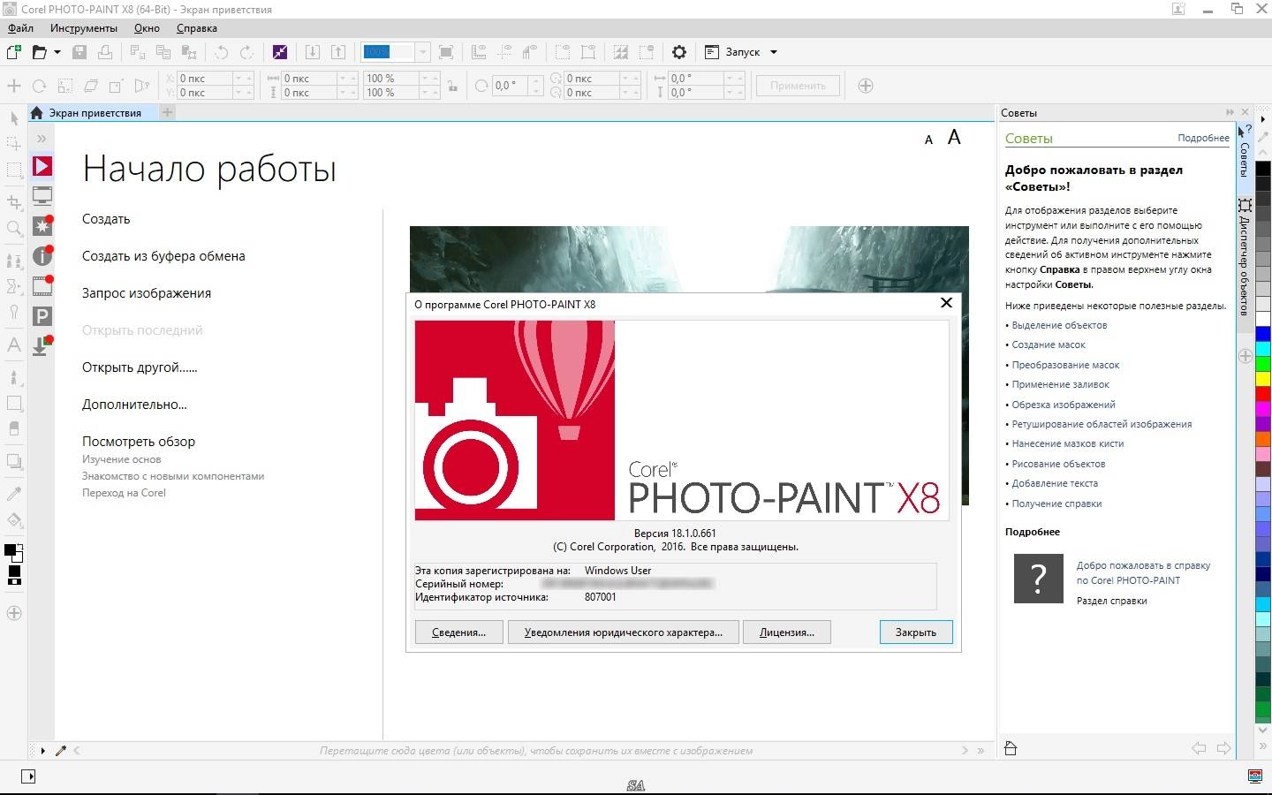Open the Файл menu
The image size is (1272, 795).
pos(20,28)
